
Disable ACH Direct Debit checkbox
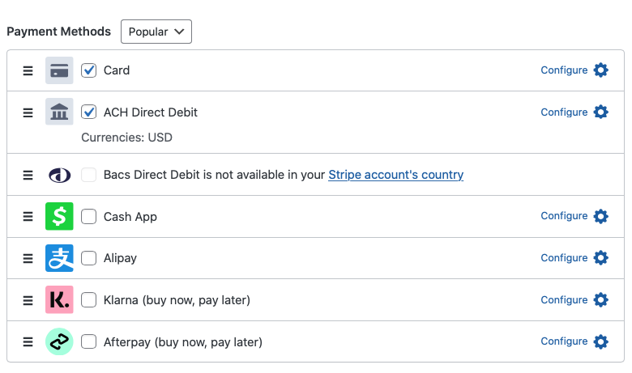click(x=89, y=112)
